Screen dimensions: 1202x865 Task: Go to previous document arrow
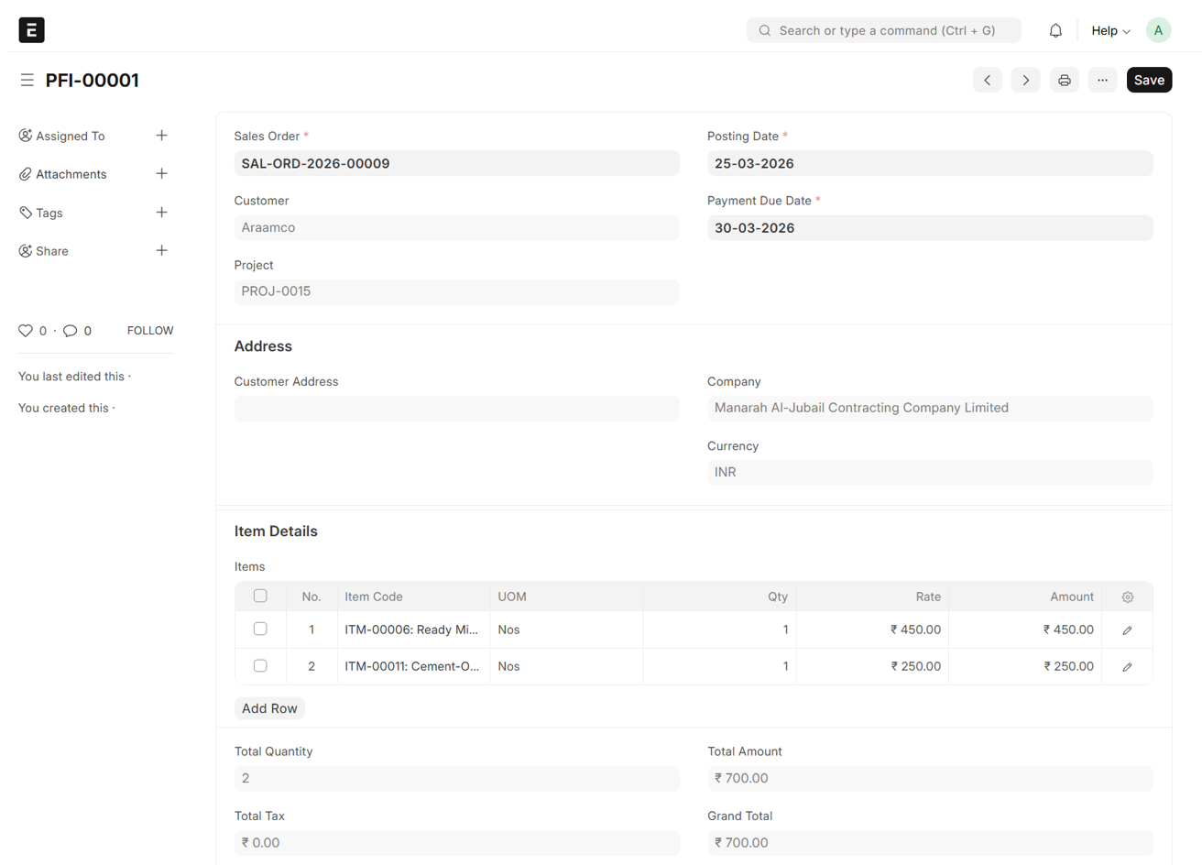click(987, 81)
